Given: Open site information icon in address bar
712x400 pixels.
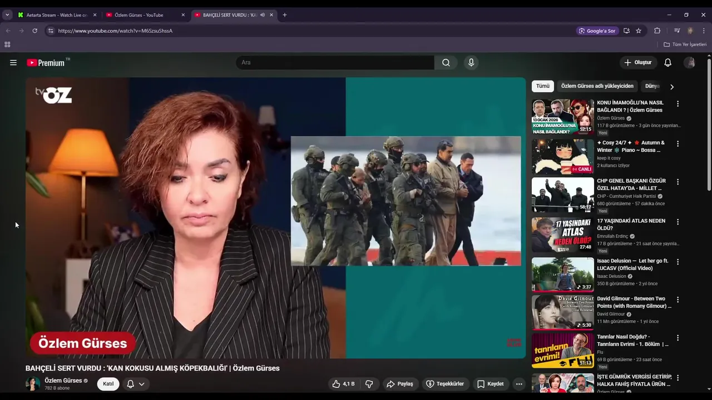Looking at the screenshot, I should [x=51, y=31].
